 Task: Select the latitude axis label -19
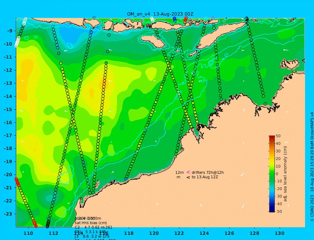(8, 162)
